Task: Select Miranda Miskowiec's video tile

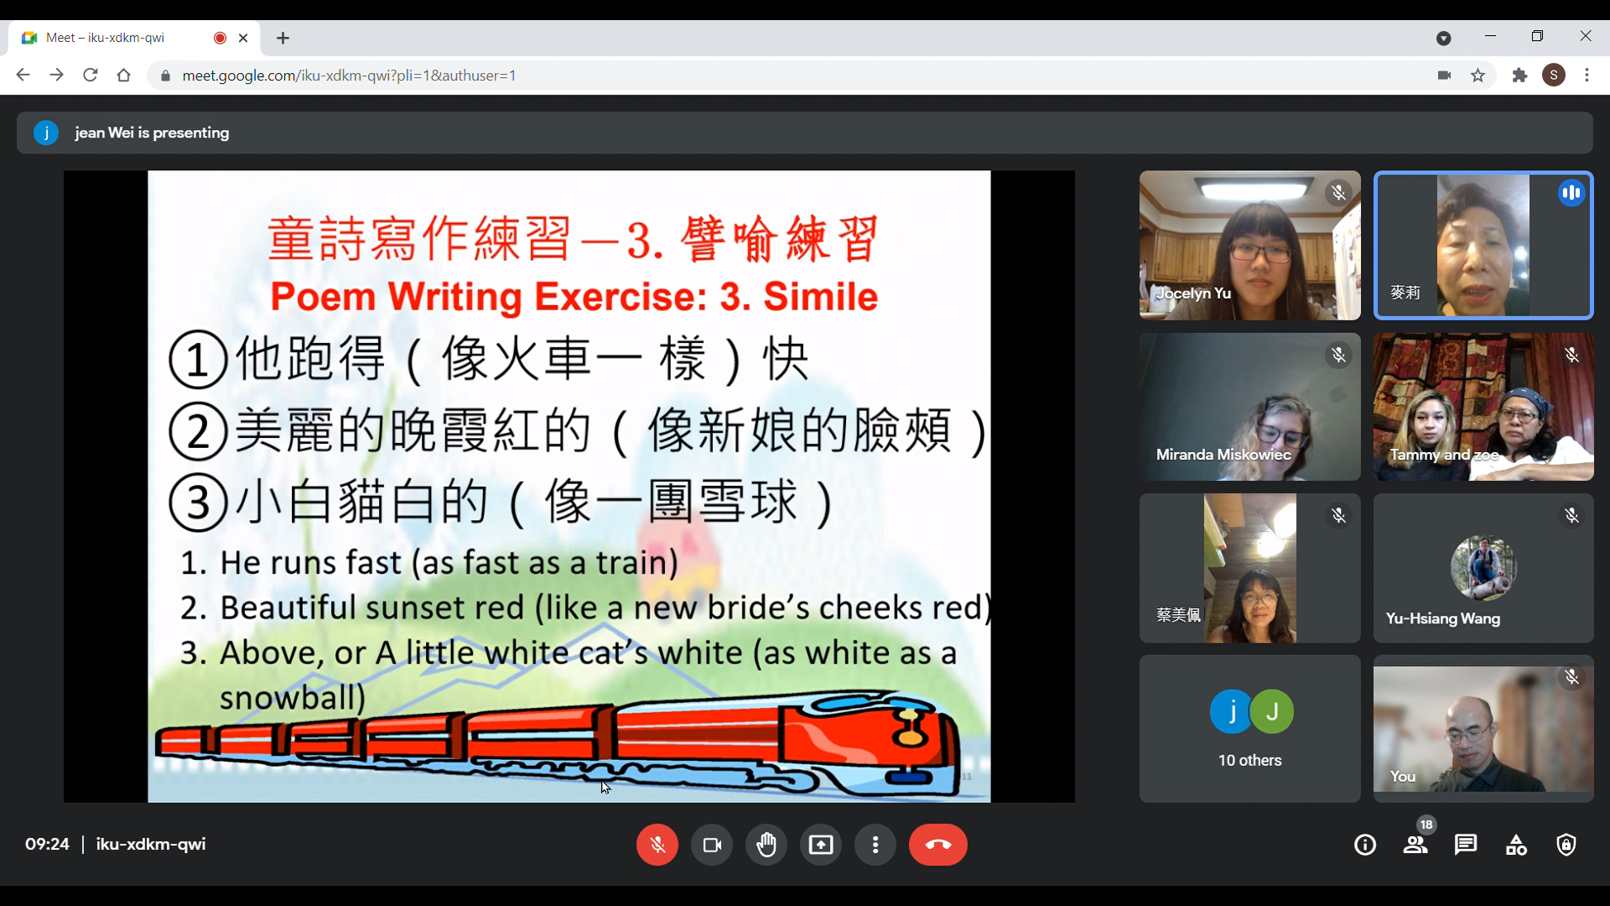Action: (1249, 406)
